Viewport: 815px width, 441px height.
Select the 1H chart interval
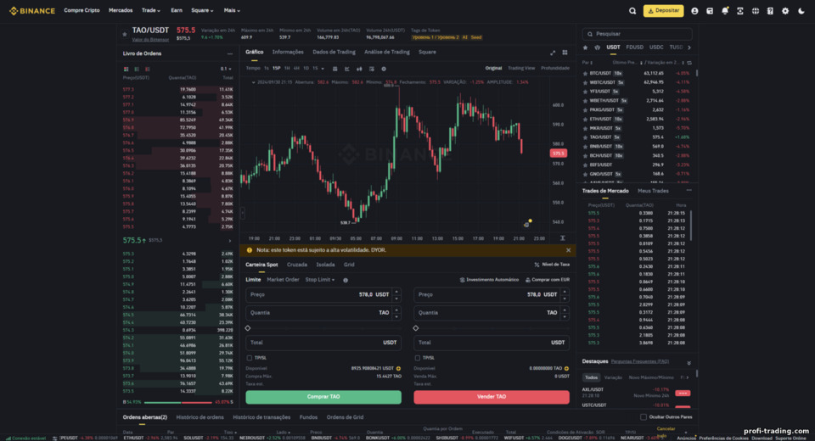(x=286, y=69)
